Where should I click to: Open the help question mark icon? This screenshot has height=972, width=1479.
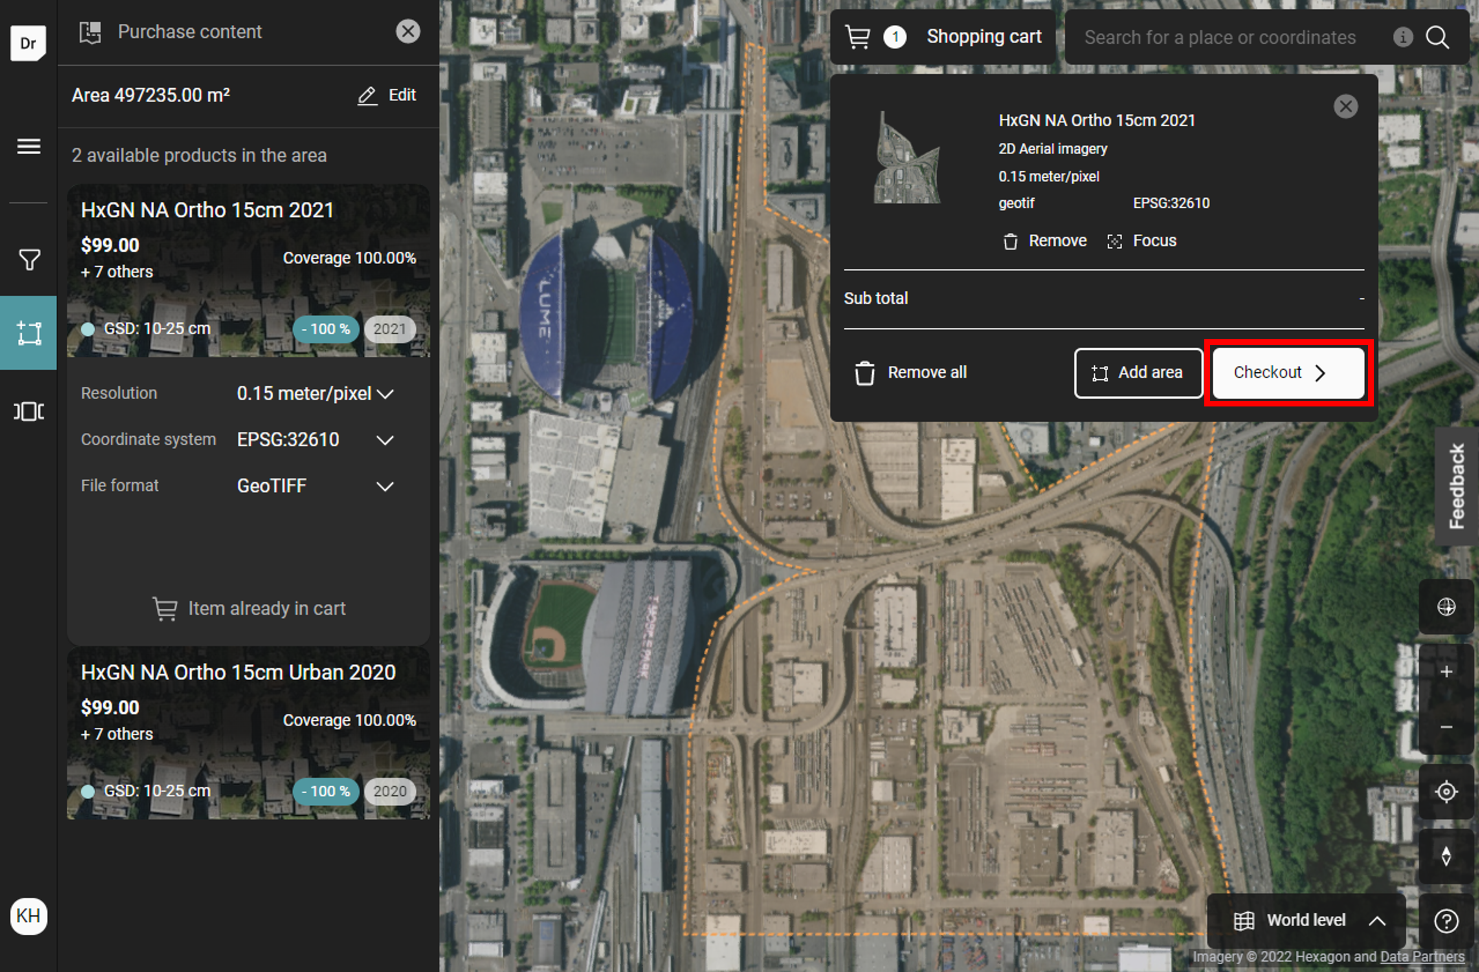click(x=1446, y=921)
